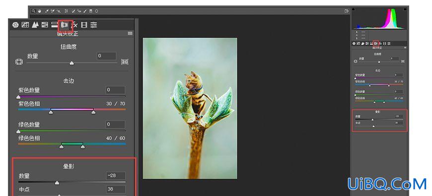Click the right handle of 绿色色相 slider
Viewport: 432px width, 196px height.
(82, 147)
